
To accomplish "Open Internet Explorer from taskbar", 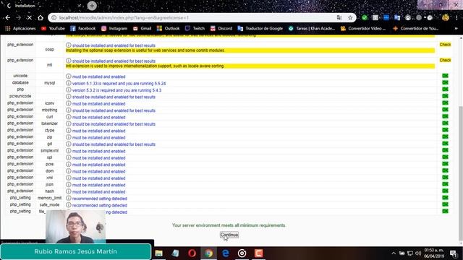I will pos(226,253).
